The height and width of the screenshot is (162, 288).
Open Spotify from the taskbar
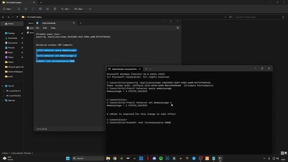point(161,158)
